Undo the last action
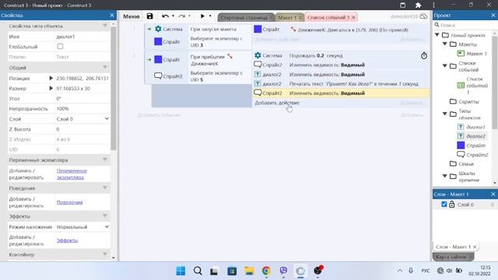Viewport: 498px width, 280px height. (165, 16)
